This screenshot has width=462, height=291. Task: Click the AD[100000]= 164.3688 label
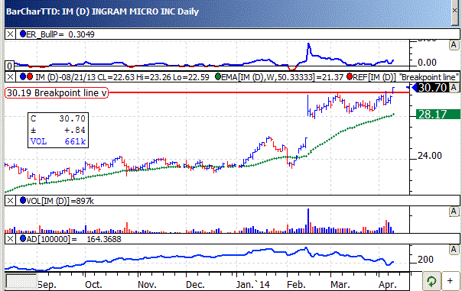click(x=73, y=239)
